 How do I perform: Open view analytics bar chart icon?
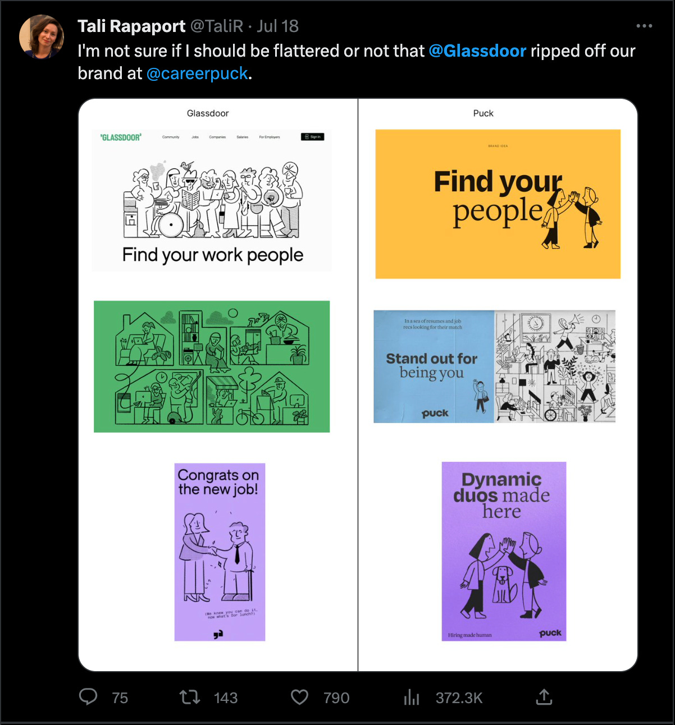click(412, 698)
